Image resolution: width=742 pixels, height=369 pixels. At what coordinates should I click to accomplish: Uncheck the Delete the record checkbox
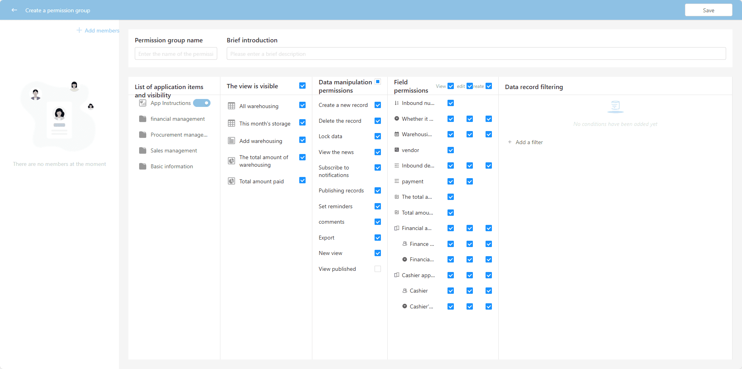click(x=378, y=121)
